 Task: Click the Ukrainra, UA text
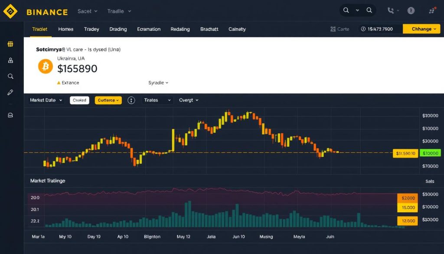(71, 58)
